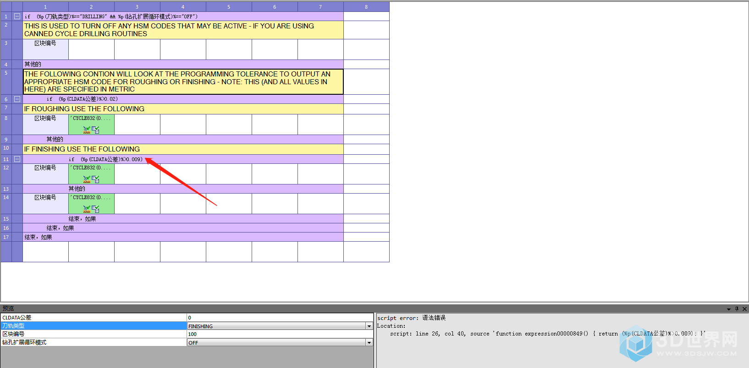This screenshot has height=368, width=749.
Task: Select row header 10
Action: (x=6, y=149)
